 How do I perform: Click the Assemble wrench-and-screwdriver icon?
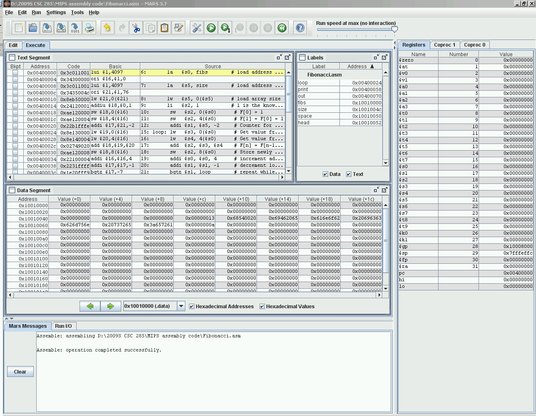click(x=197, y=28)
